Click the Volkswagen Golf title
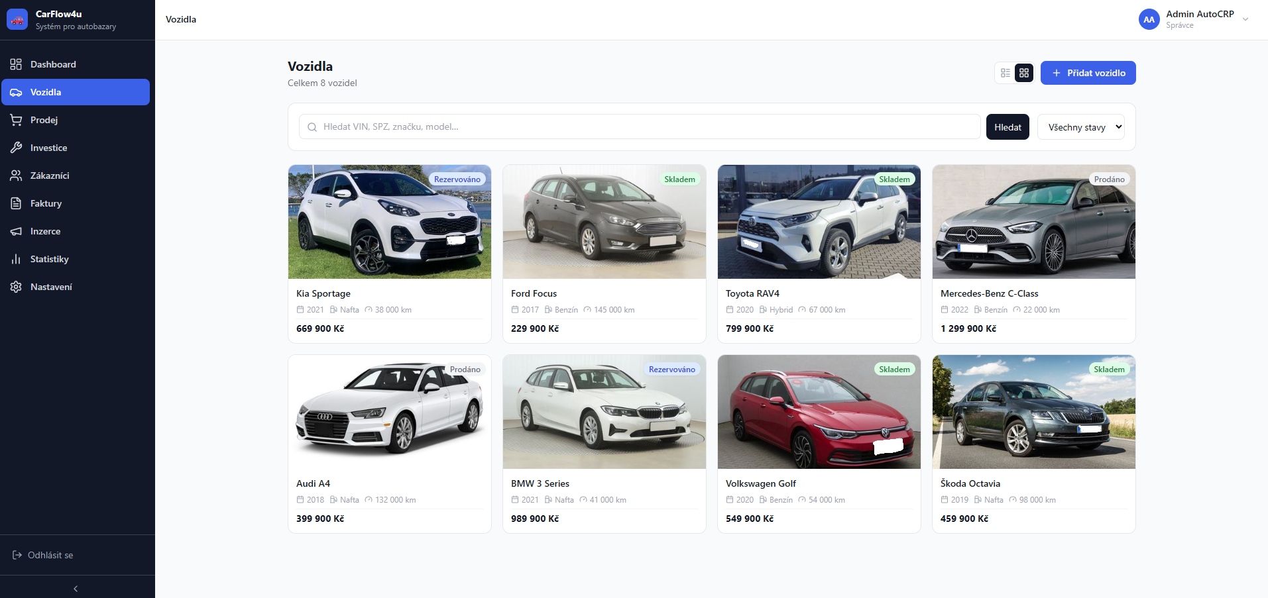Viewport: 1268px width, 598px height. coord(761,483)
